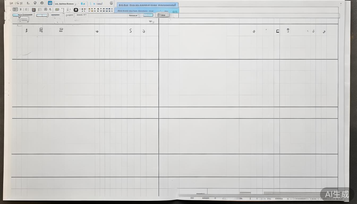Click the icon right of the document tabs
357x204 pixels.
point(111,3)
